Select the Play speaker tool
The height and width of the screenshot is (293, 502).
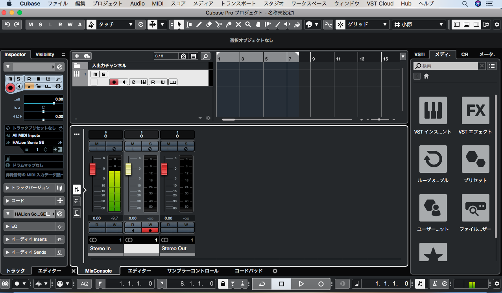[288, 24]
